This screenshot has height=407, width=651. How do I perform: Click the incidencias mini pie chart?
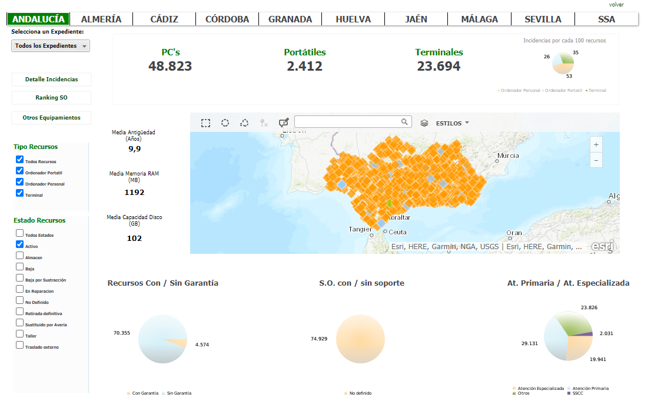point(563,63)
